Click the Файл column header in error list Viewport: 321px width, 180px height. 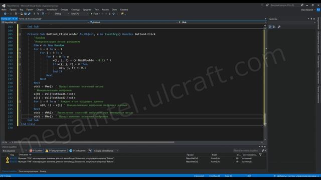214,154
